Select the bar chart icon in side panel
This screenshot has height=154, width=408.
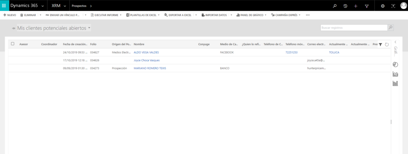coord(395,83)
